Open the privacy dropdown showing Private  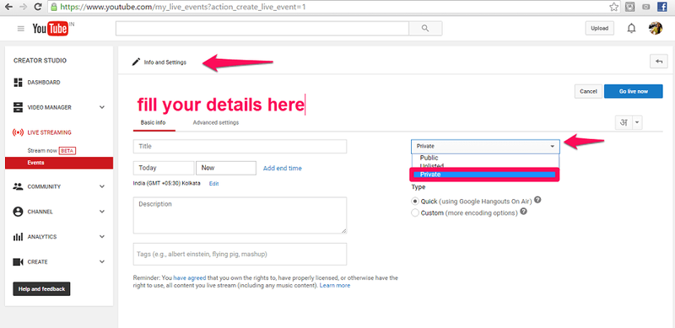coord(486,147)
